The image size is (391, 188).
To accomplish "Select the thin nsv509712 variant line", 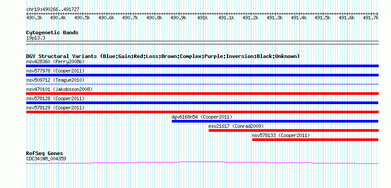I will point(202,84).
